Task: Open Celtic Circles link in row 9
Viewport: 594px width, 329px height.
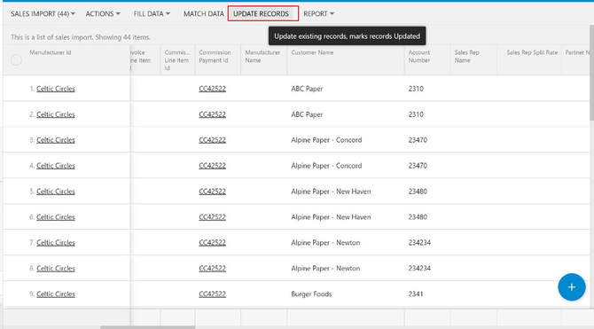Action: point(55,294)
